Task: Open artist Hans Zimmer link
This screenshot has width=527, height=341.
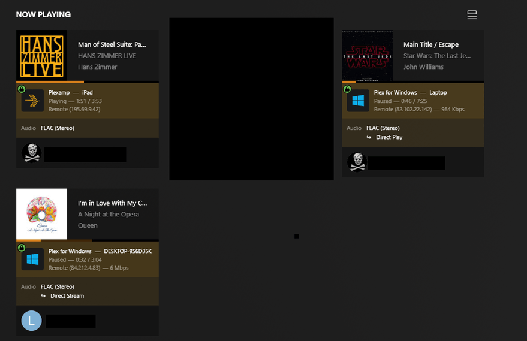Action: click(x=98, y=67)
